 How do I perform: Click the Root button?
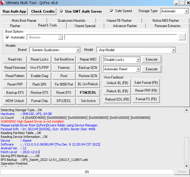(64, 76)
